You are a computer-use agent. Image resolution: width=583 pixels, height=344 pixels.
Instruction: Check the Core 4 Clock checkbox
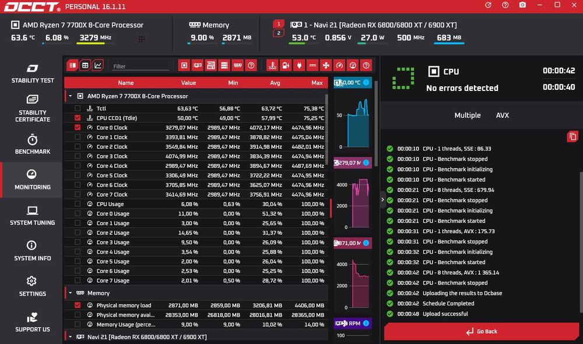coord(78,166)
